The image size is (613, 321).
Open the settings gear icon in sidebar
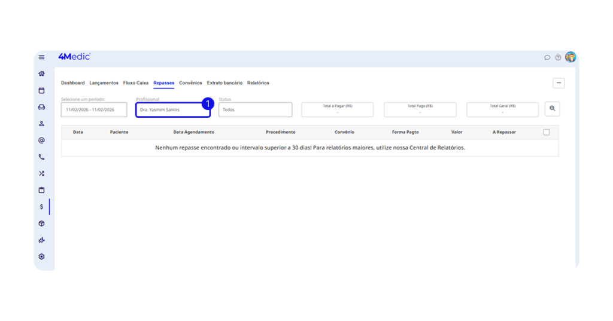coord(41,256)
